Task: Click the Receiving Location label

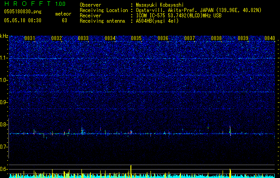Action: coord(104,10)
